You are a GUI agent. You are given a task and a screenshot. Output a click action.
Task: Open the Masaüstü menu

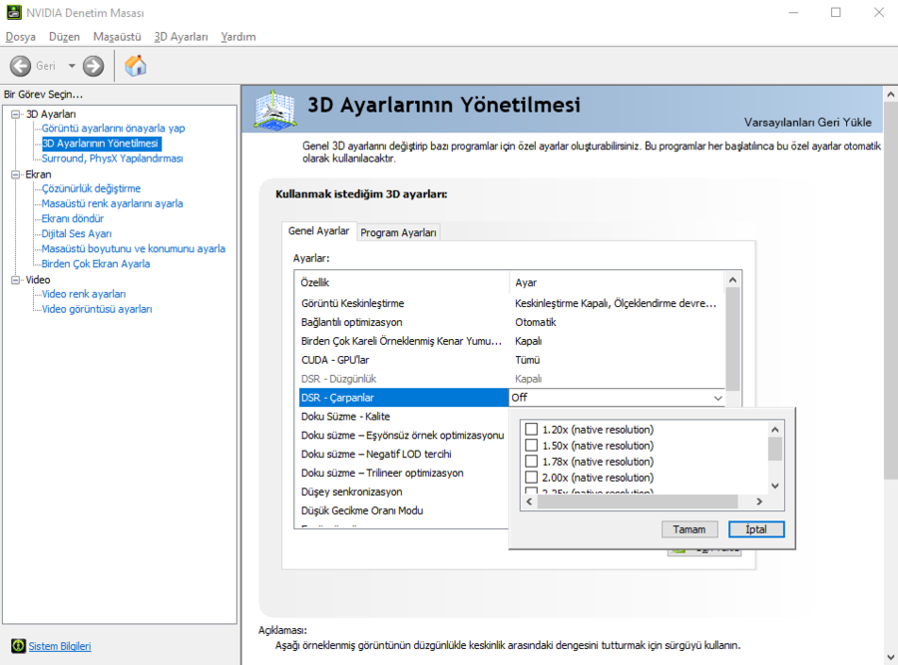[x=117, y=37]
